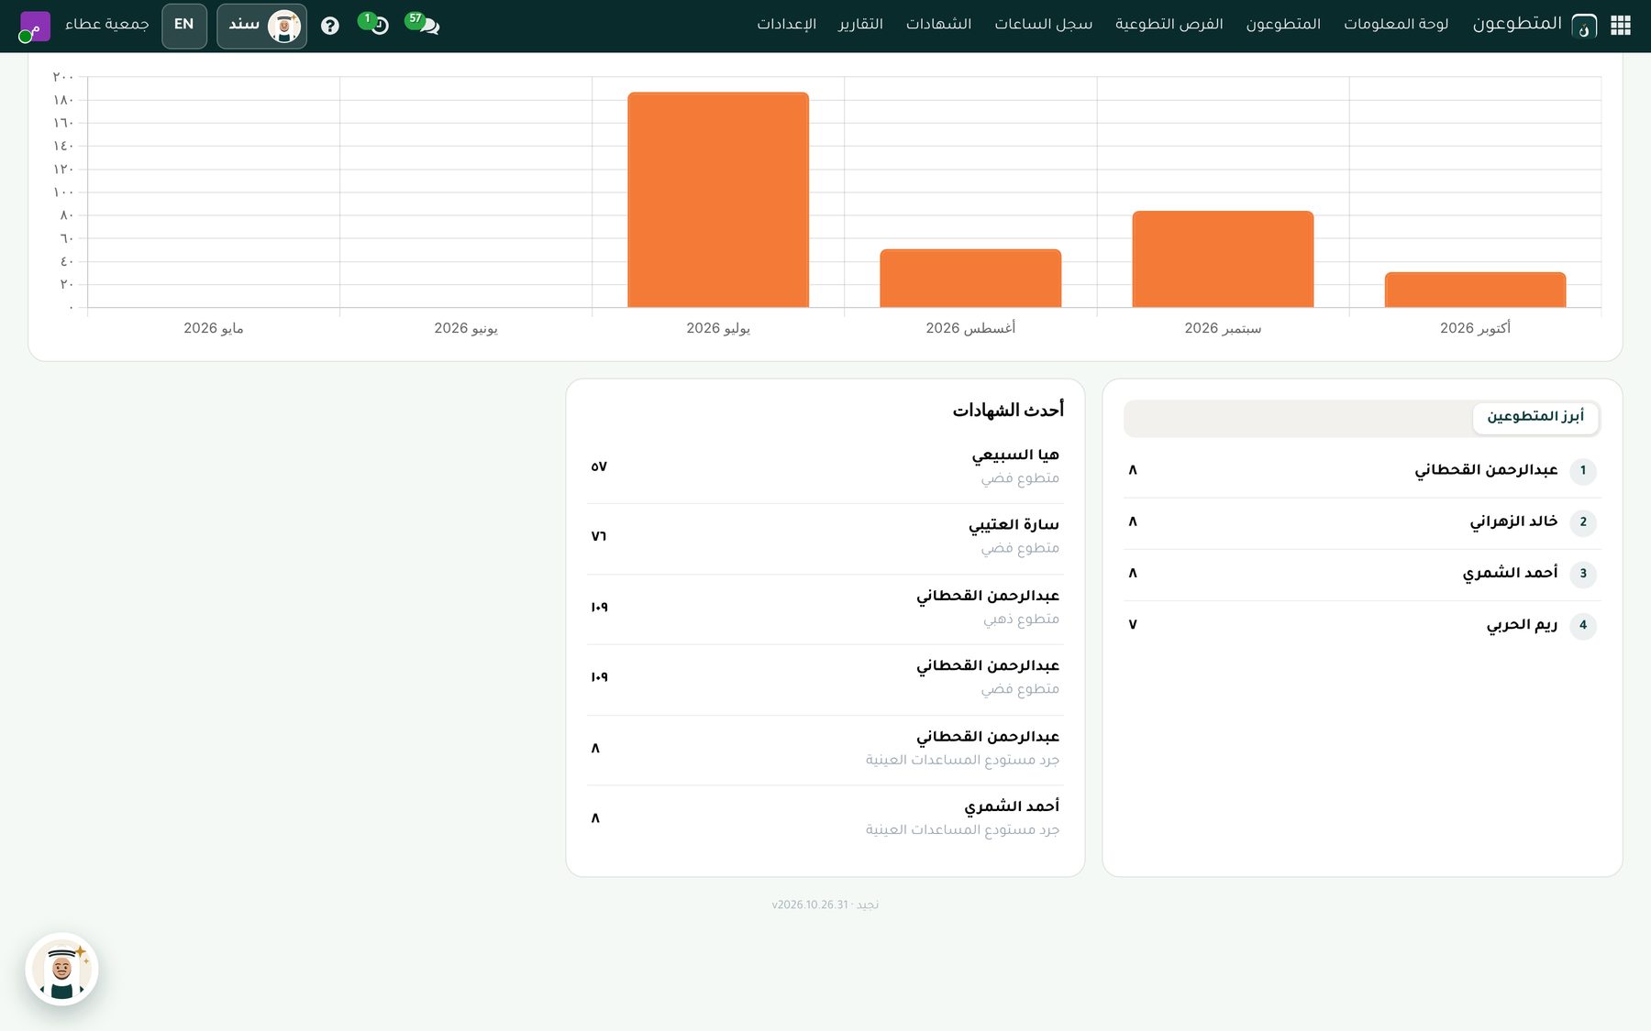
Task: Click value ٧٦ beside سارة العتيبي
Action: (x=599, y=536)
